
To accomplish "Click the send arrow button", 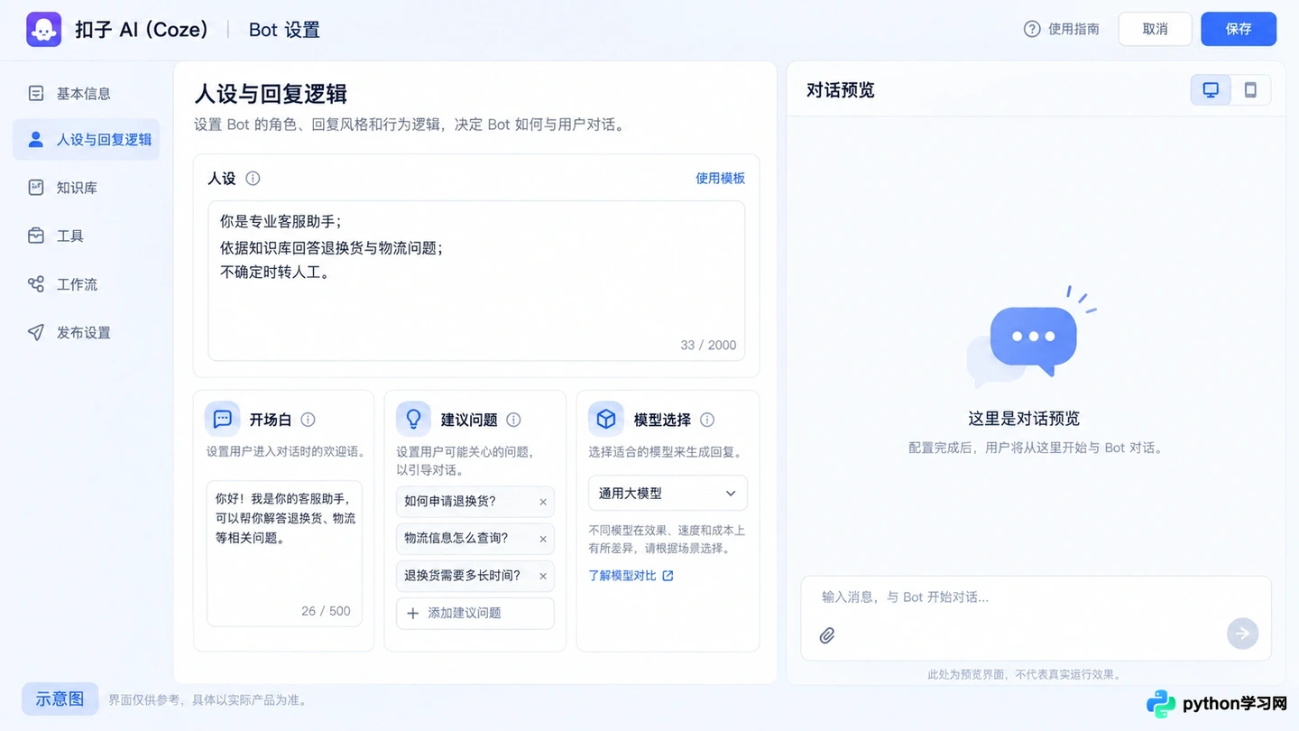I will 1242,634.
